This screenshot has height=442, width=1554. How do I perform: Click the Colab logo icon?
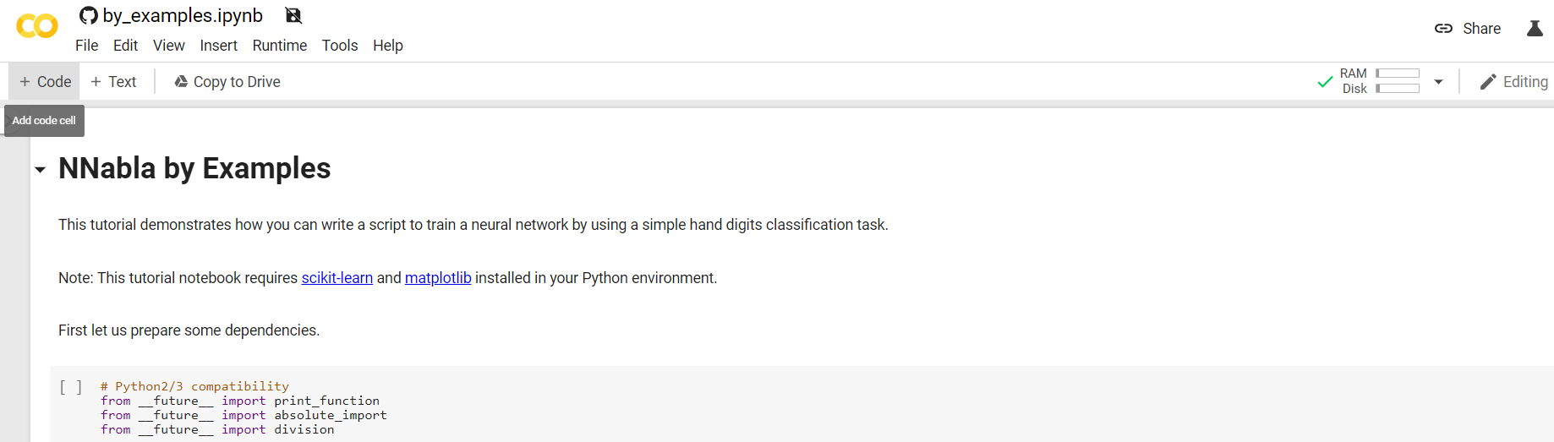(x=37, y=26)
